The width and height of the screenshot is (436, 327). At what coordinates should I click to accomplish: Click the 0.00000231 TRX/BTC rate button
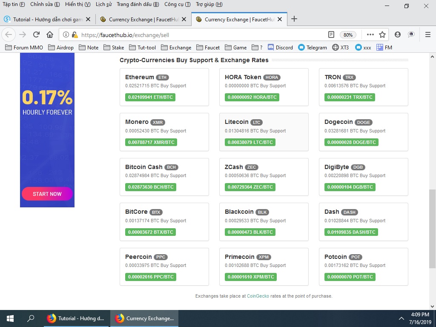point(350,97)
